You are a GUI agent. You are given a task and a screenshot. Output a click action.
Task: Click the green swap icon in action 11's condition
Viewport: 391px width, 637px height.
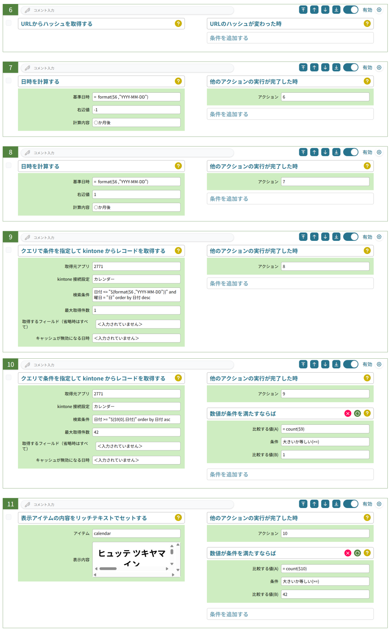point(358,553)
